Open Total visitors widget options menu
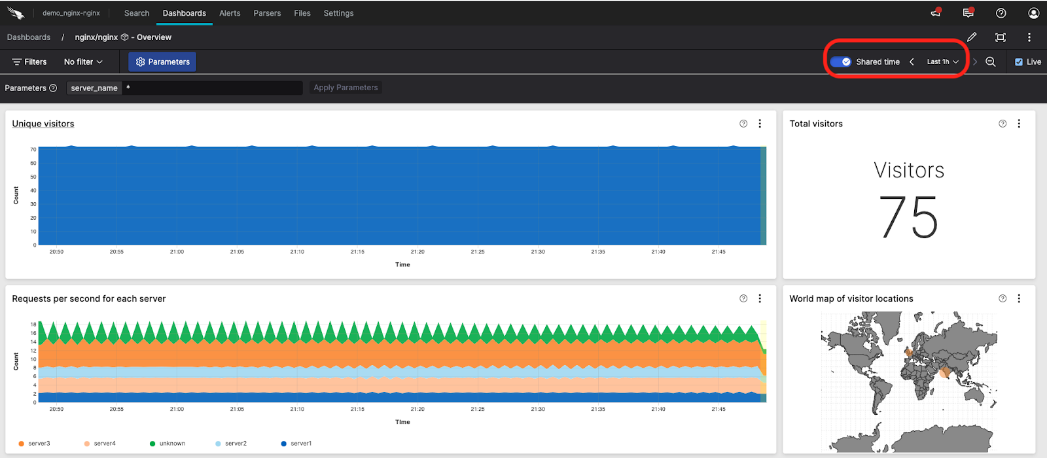Screen dimensions: 1047x458 [1019, 124]
